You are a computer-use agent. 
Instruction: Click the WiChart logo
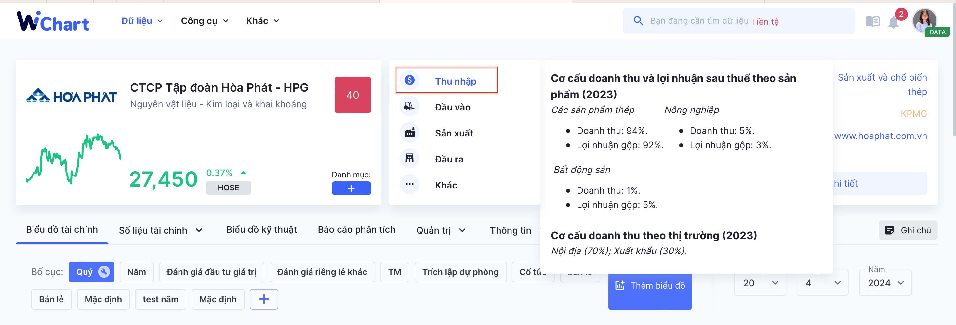click(x=53, y=21)
